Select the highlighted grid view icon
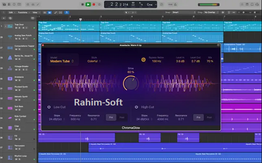 click(50, 13)
